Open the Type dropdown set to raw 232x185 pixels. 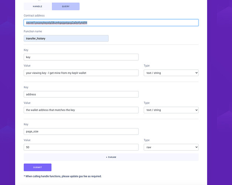(171, 147)
